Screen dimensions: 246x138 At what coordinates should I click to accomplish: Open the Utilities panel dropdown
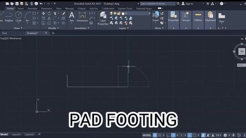[x=198, y=28]
